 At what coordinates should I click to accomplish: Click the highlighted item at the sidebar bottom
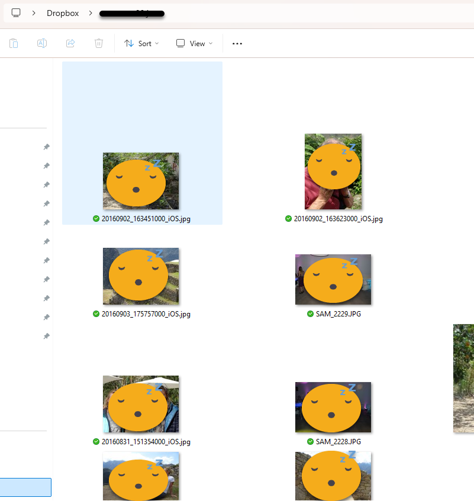pos(25,487)
